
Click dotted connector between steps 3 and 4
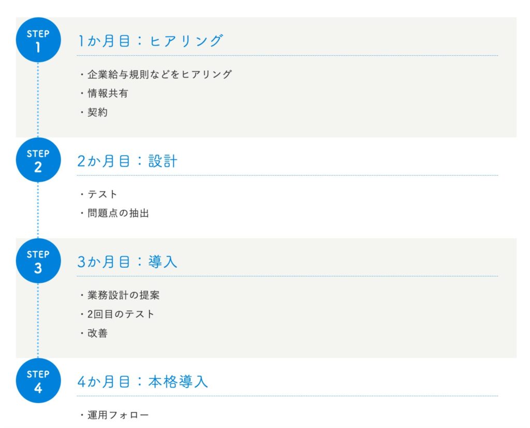[38, 320]
